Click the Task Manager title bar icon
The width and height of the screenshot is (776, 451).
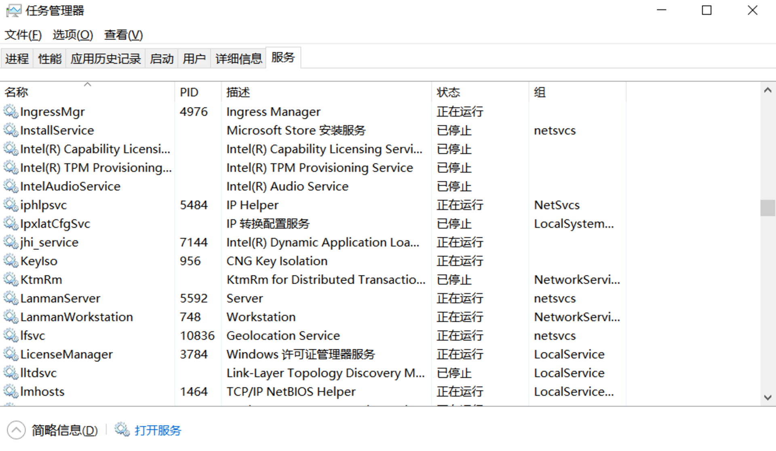pyautogui.click(x=14, y=10)
